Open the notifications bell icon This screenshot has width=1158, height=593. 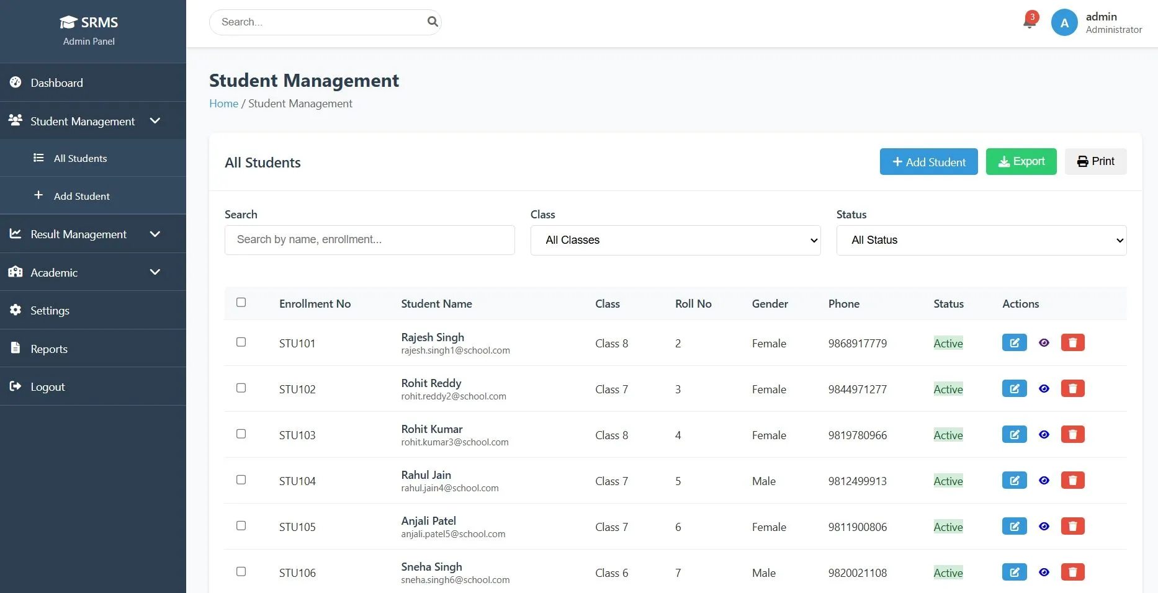point(1028,20)
